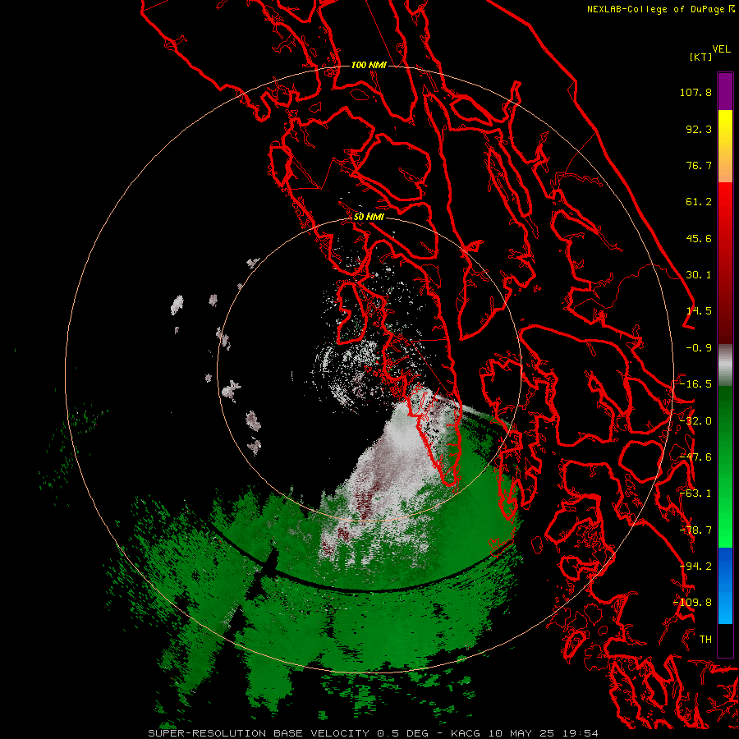Pick the gray near-zero color bar segment
This screenshot has width=739, height=739.
point(725,365)
